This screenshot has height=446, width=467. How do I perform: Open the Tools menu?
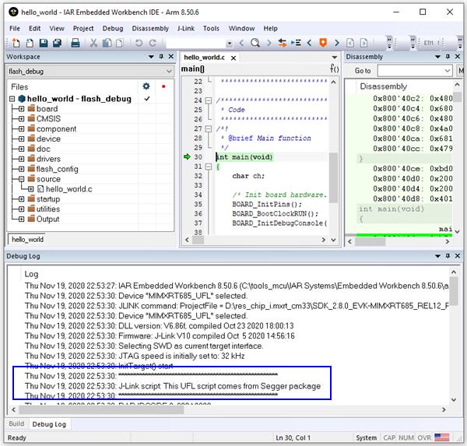click(x=211, y=28)
